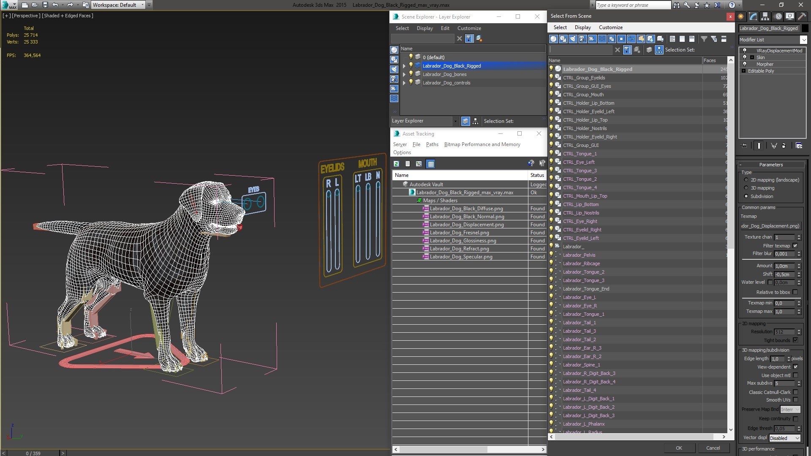Screen dimensions: 811x456
Task: Open Select menu in Select From Scene
Action: (x=560, y=27)
